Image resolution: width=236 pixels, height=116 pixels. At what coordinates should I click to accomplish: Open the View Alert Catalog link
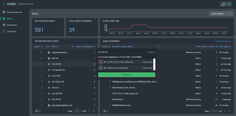pyautogui.click(x=223, y=41)
